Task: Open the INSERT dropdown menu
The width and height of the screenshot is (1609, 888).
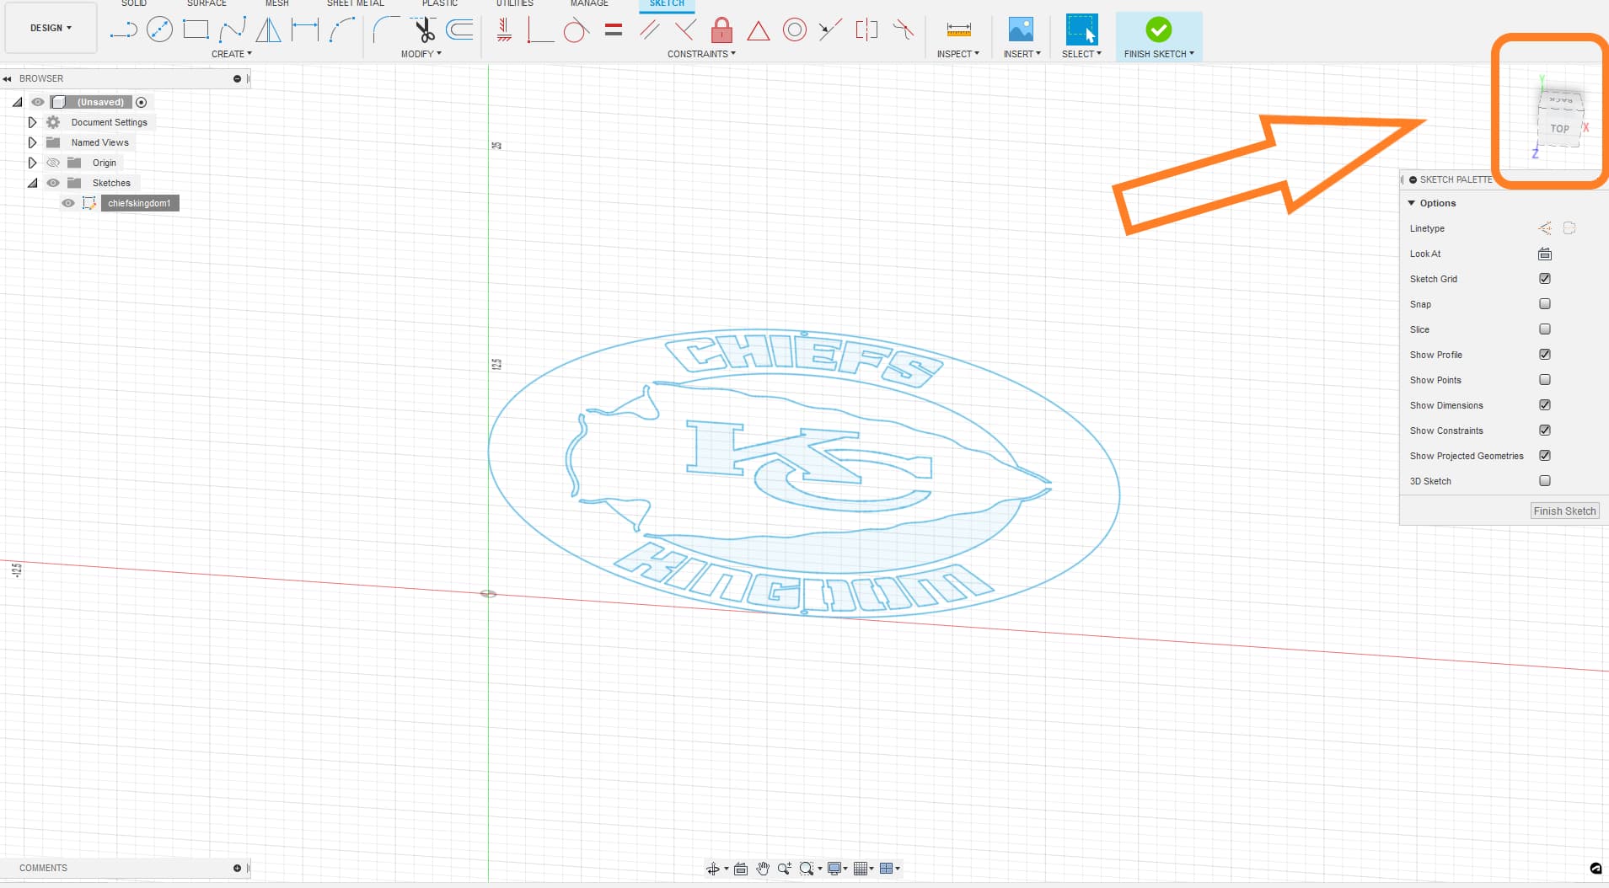Action: 1022,54
